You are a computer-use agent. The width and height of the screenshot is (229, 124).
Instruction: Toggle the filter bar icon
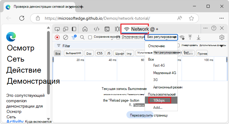tap(74, 37)
